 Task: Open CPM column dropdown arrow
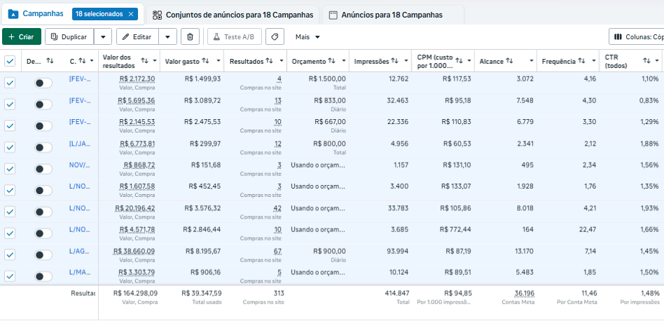[x=469, y=61]
